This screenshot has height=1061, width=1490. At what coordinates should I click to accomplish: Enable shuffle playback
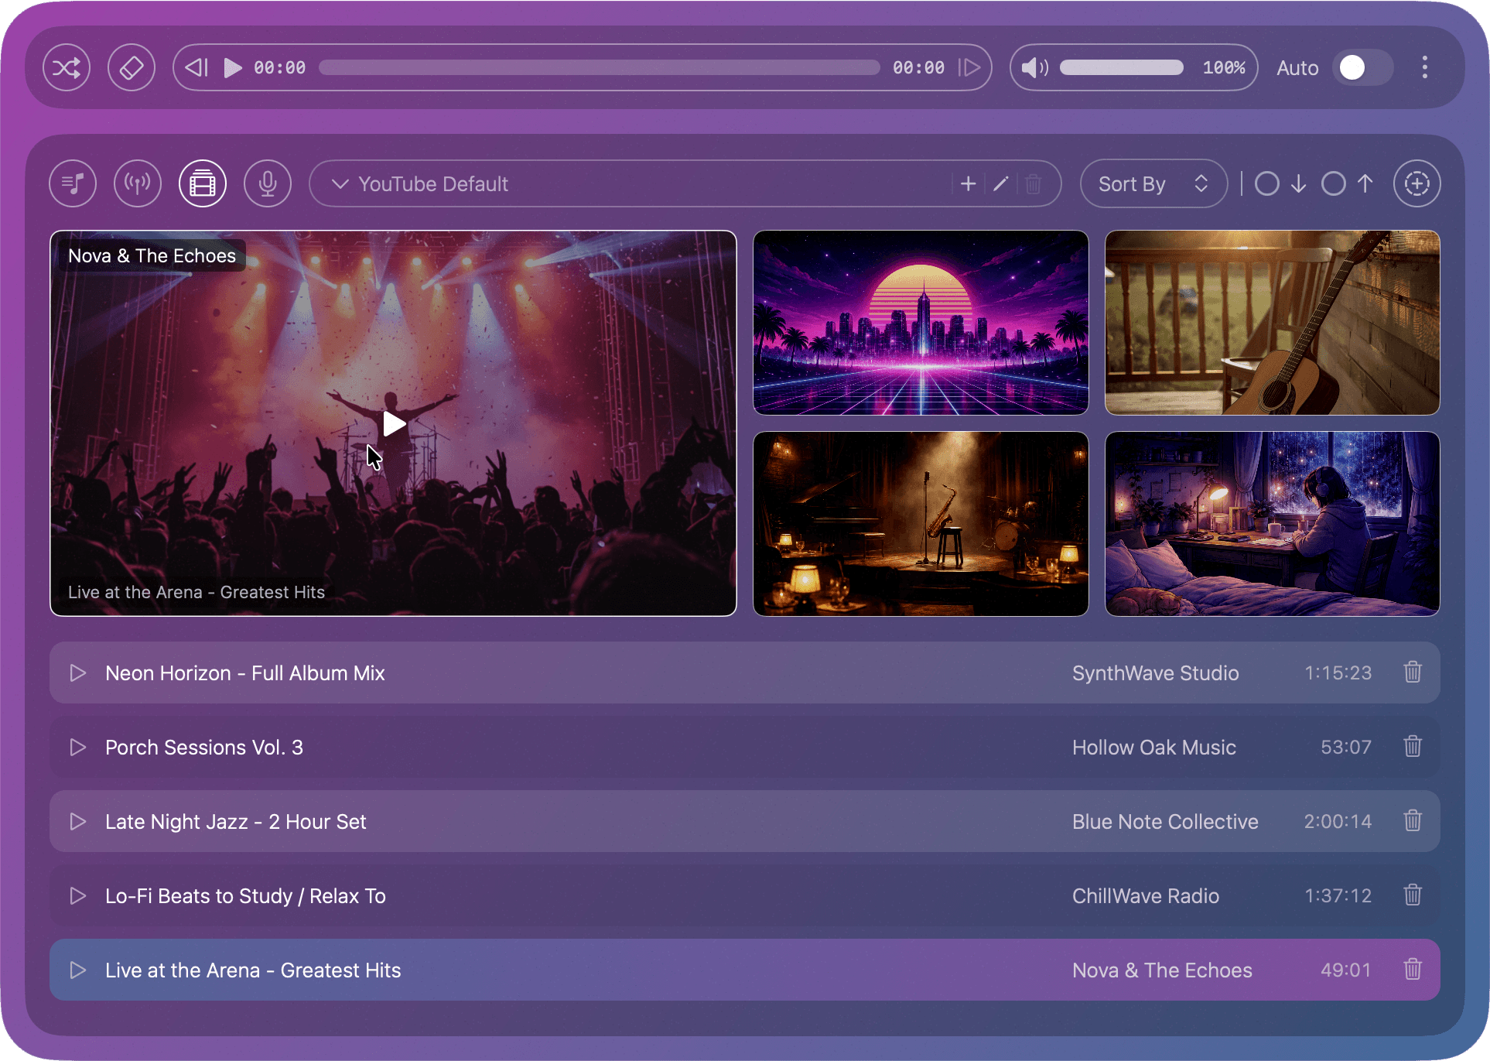pyautogui.click(x=67, y=67)
